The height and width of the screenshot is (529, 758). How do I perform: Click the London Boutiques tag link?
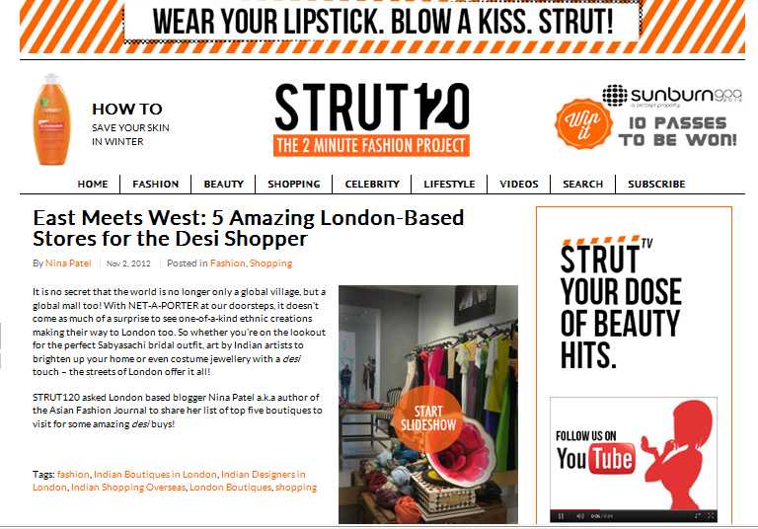(x=230, y=488)
